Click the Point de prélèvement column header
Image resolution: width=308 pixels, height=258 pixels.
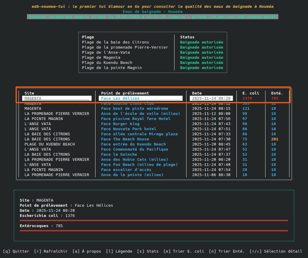[x=125, y=93]
